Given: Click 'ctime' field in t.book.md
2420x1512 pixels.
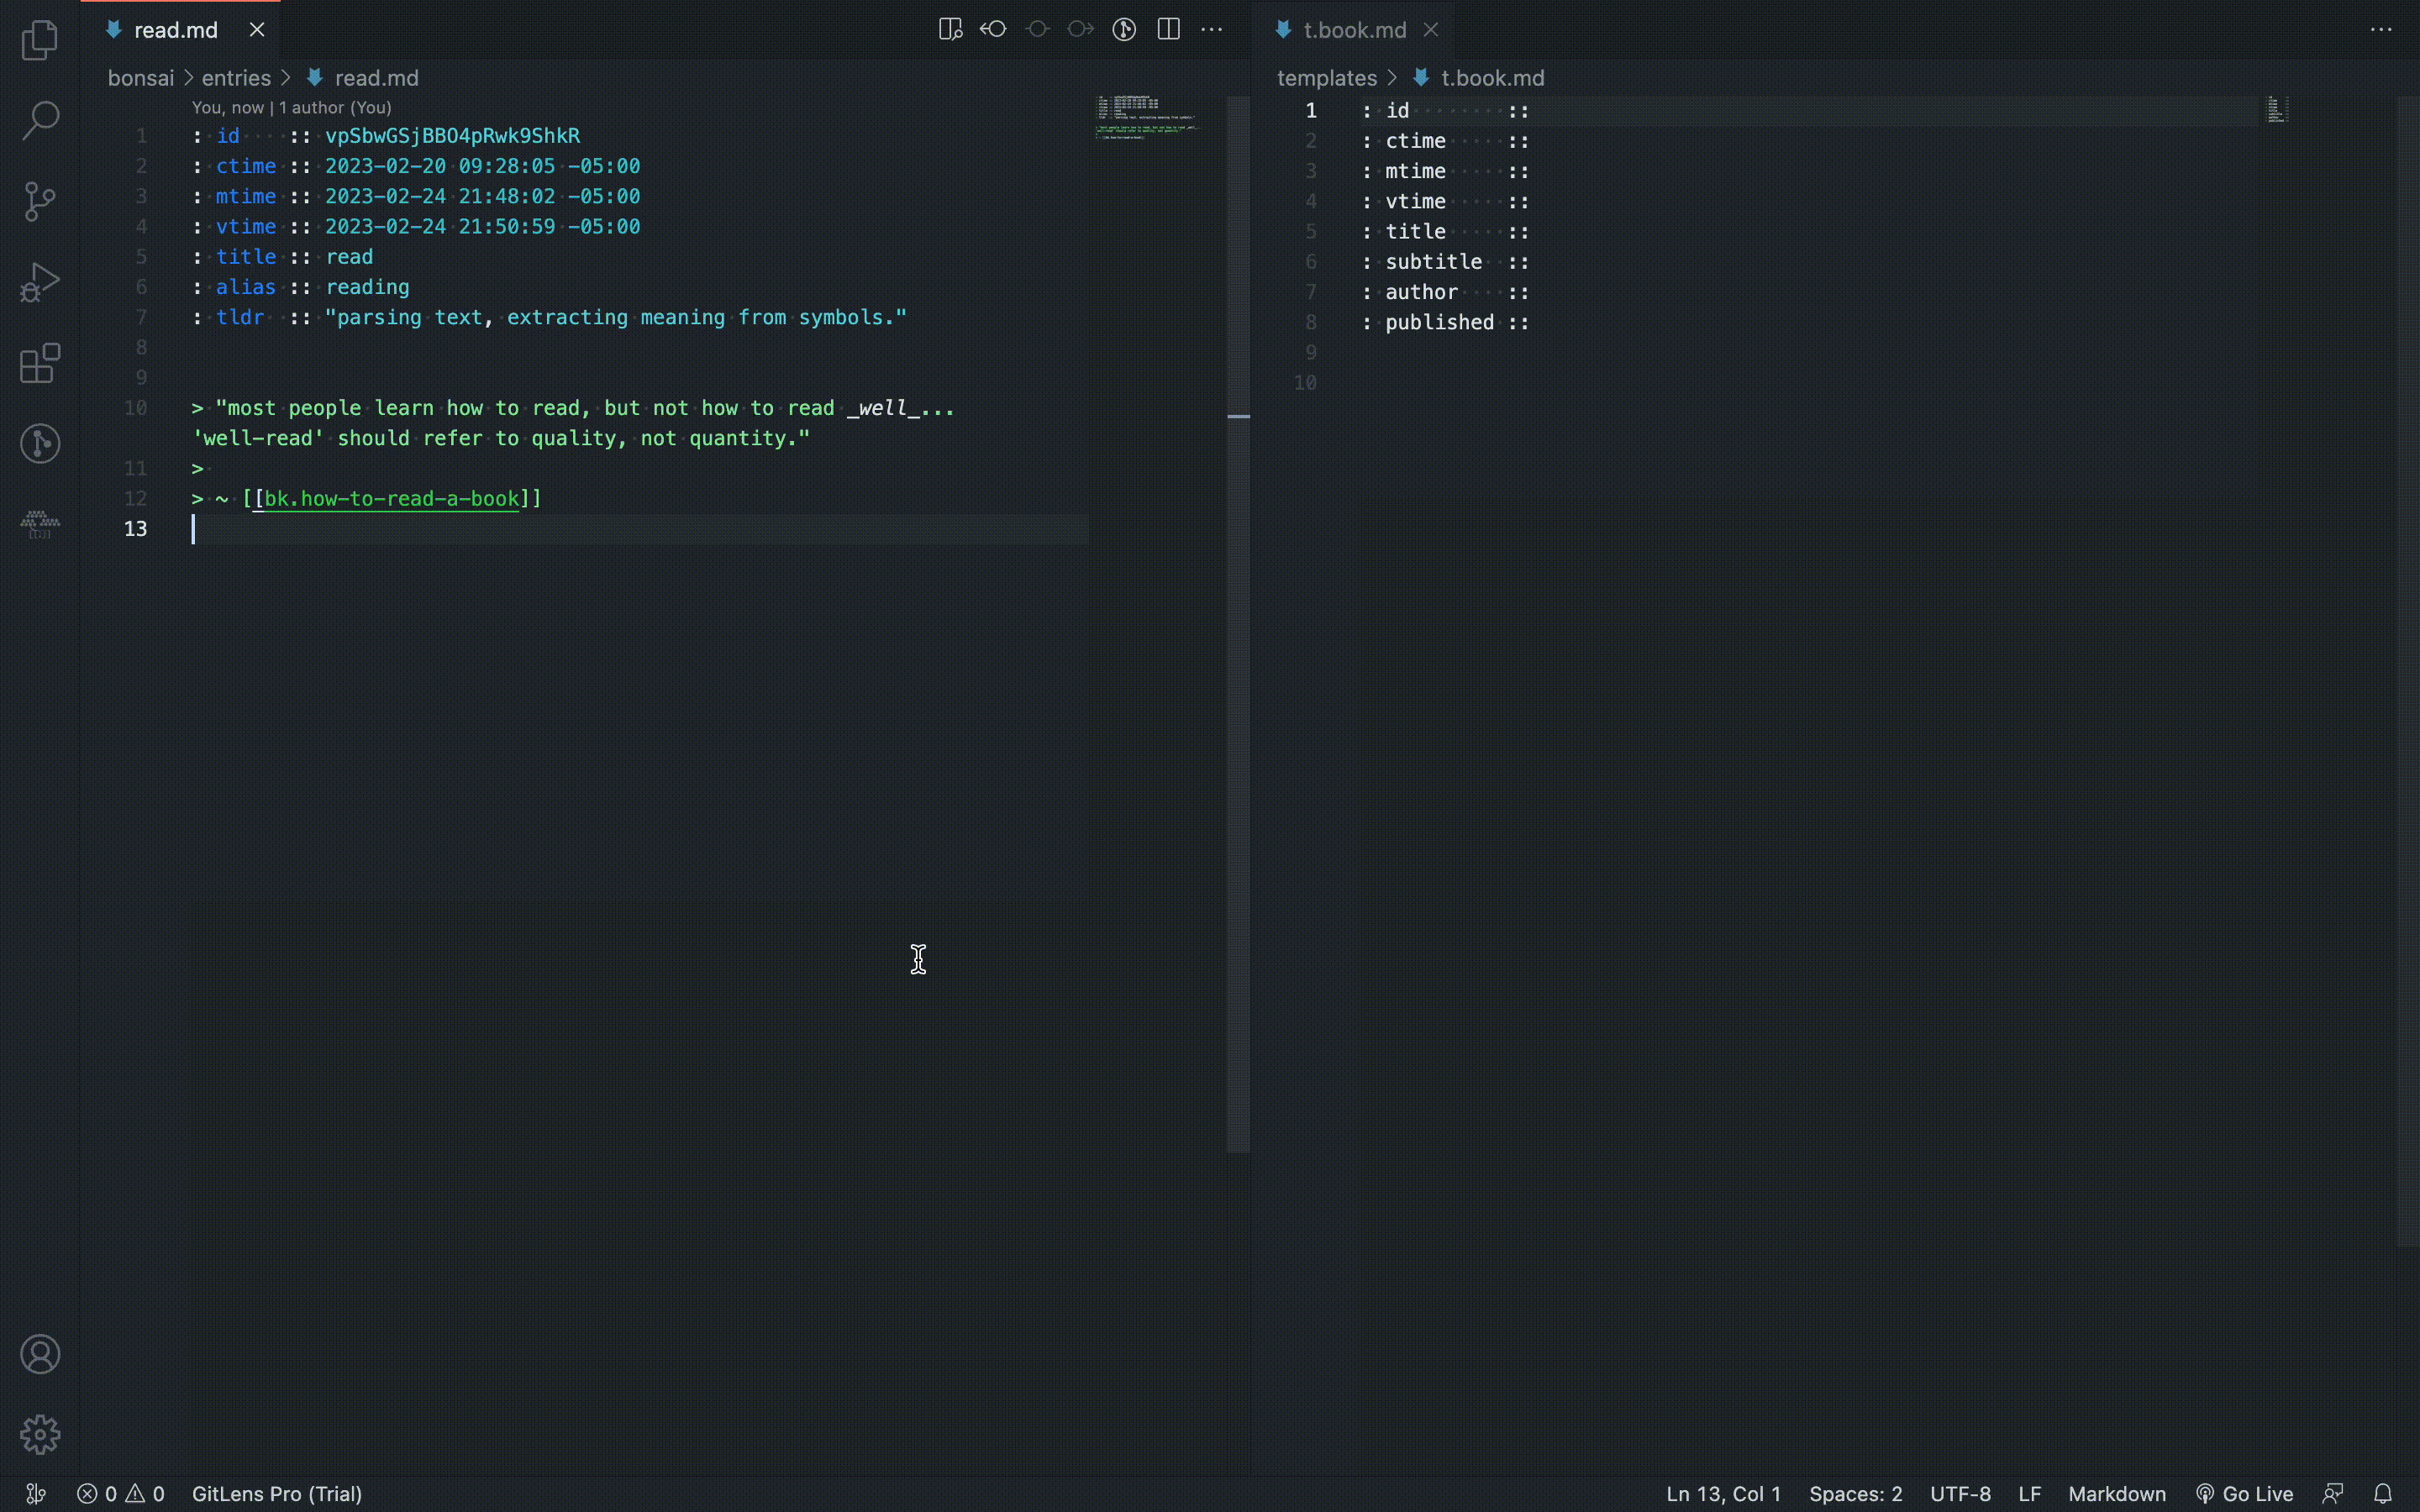Looking at the screenshot, I should tap(1415, 141).
